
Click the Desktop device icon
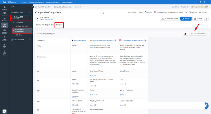click(190, 12)
